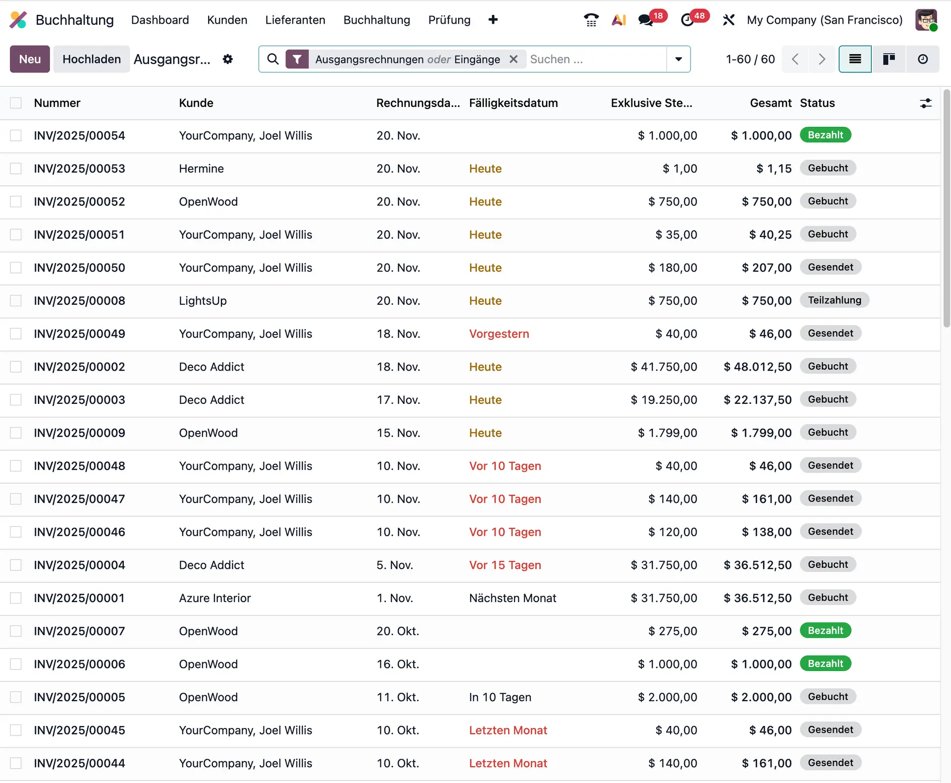The height and width of the screenshot is (783, 951).
Task: Open the conversations icon with 18 messages
Action: [x=645, y=20]
